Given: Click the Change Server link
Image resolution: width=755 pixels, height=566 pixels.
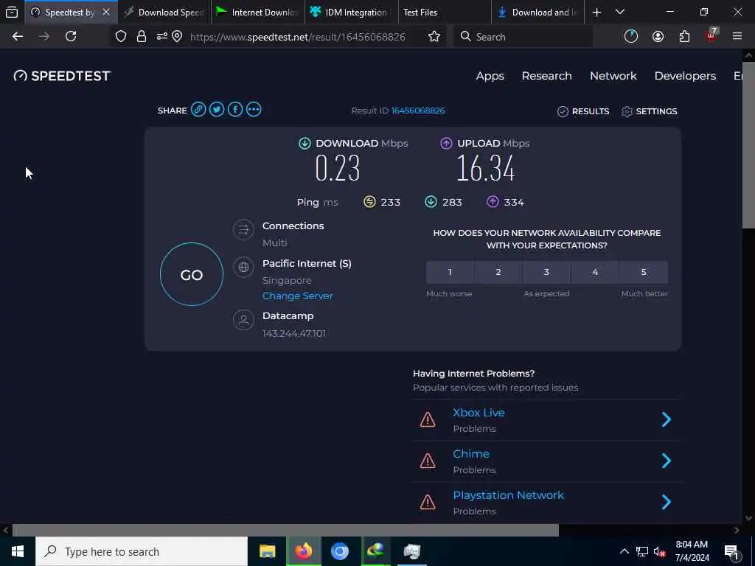Looking at the screenshot, I should pos(298,296).
